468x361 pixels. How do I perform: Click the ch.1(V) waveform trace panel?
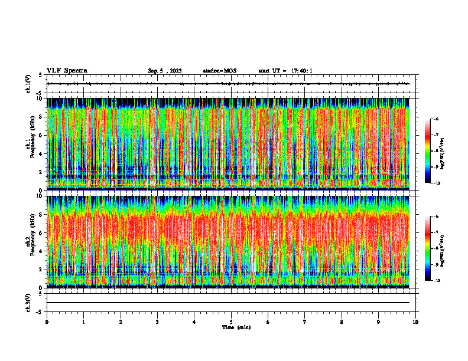point(231,84)
